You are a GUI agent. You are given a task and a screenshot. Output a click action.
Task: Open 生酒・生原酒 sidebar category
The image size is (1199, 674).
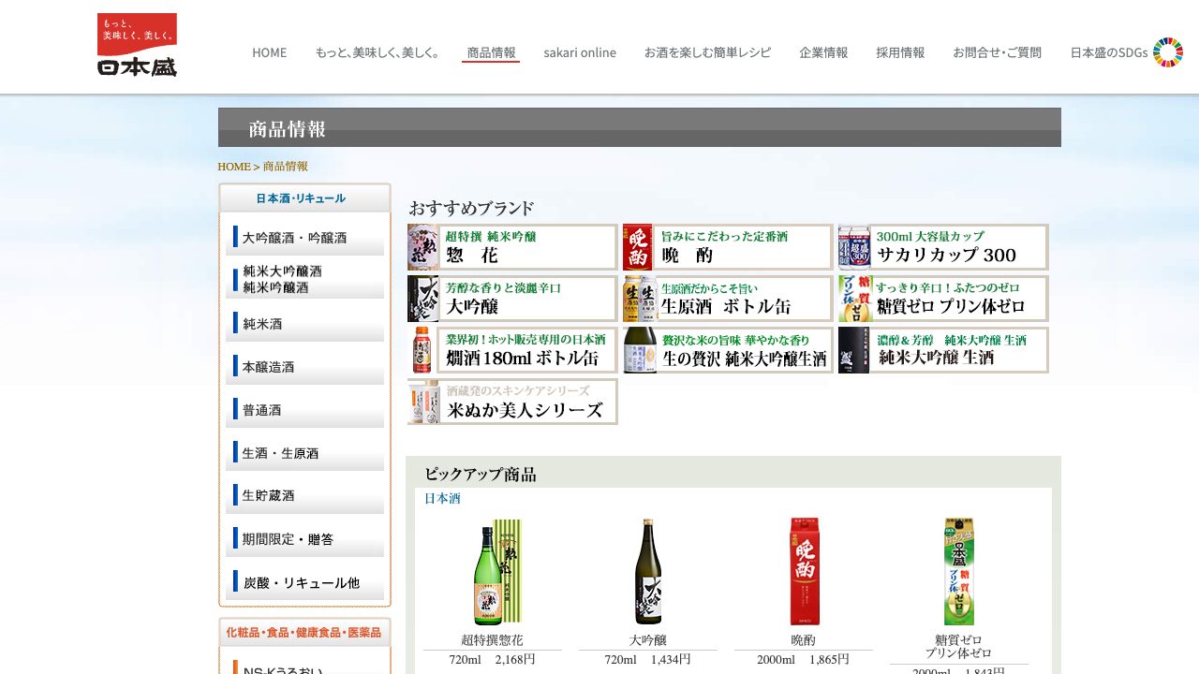tap(305, 452)
